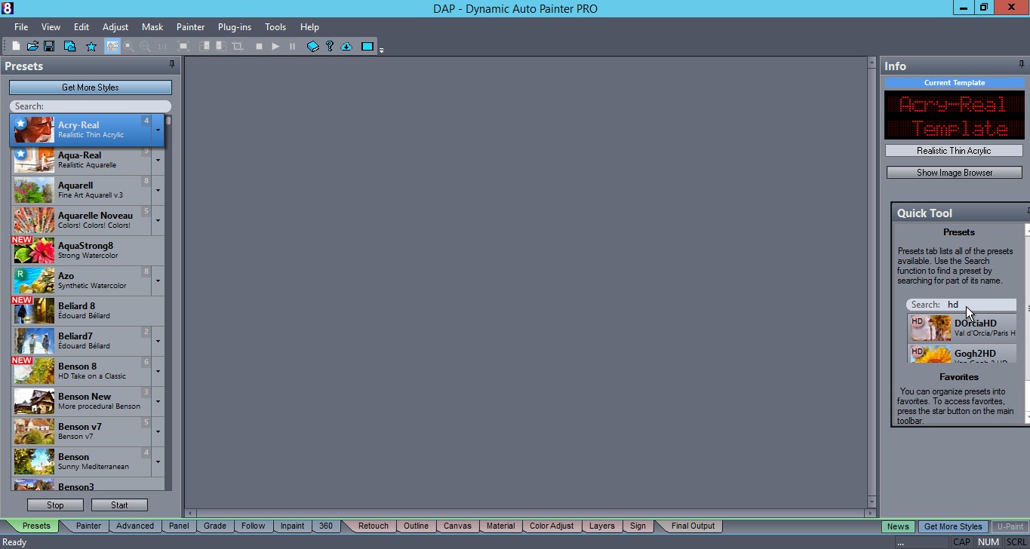Image resolution: width=1030 pixels, height=549 pixels.
Task: Save the project using the Save toolbar icon
Action: point(48,46)
